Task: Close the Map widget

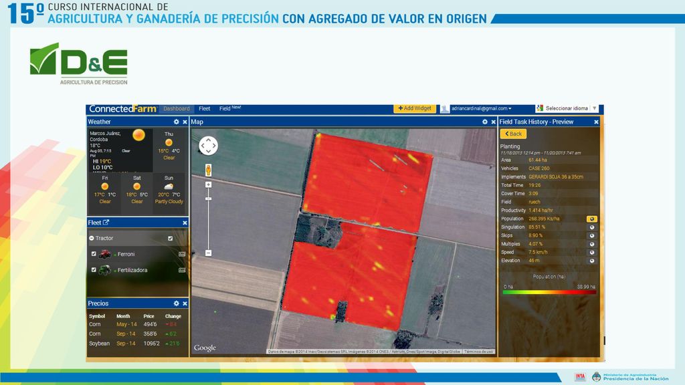Action: [x=493, y=122]
